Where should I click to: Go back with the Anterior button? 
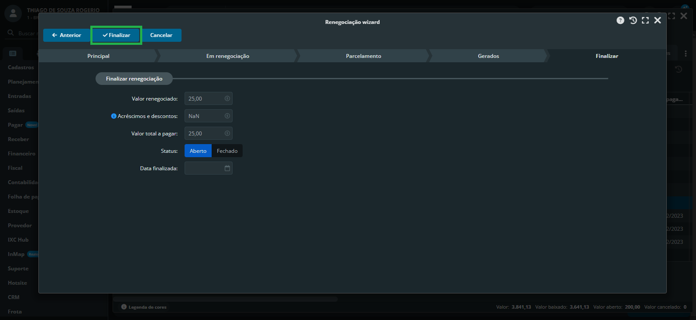pyautogui.click(x=66, y=35)
